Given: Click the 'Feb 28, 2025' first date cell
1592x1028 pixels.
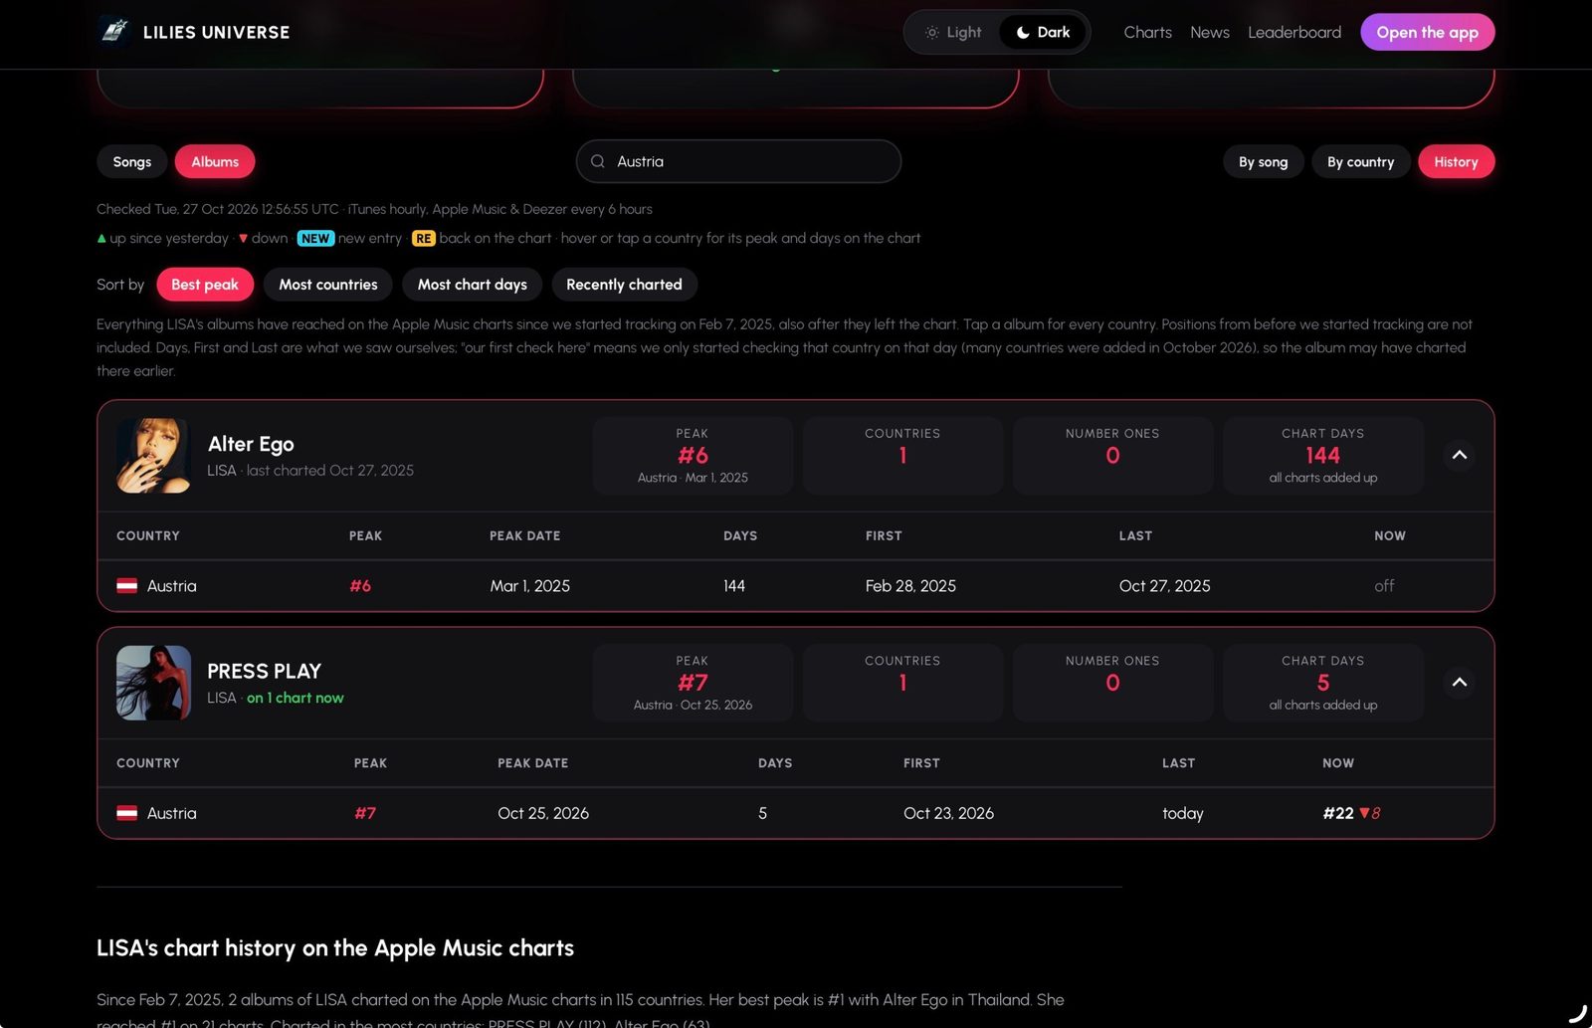Looking at the screenshot, I should point(910,586).
